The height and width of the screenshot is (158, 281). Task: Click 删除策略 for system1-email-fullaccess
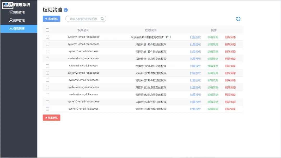pos(230,52)
